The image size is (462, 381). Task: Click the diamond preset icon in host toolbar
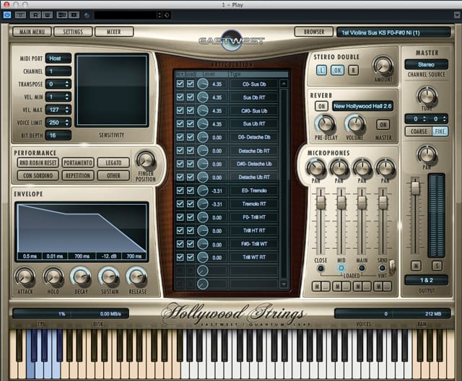click(167, 15)
